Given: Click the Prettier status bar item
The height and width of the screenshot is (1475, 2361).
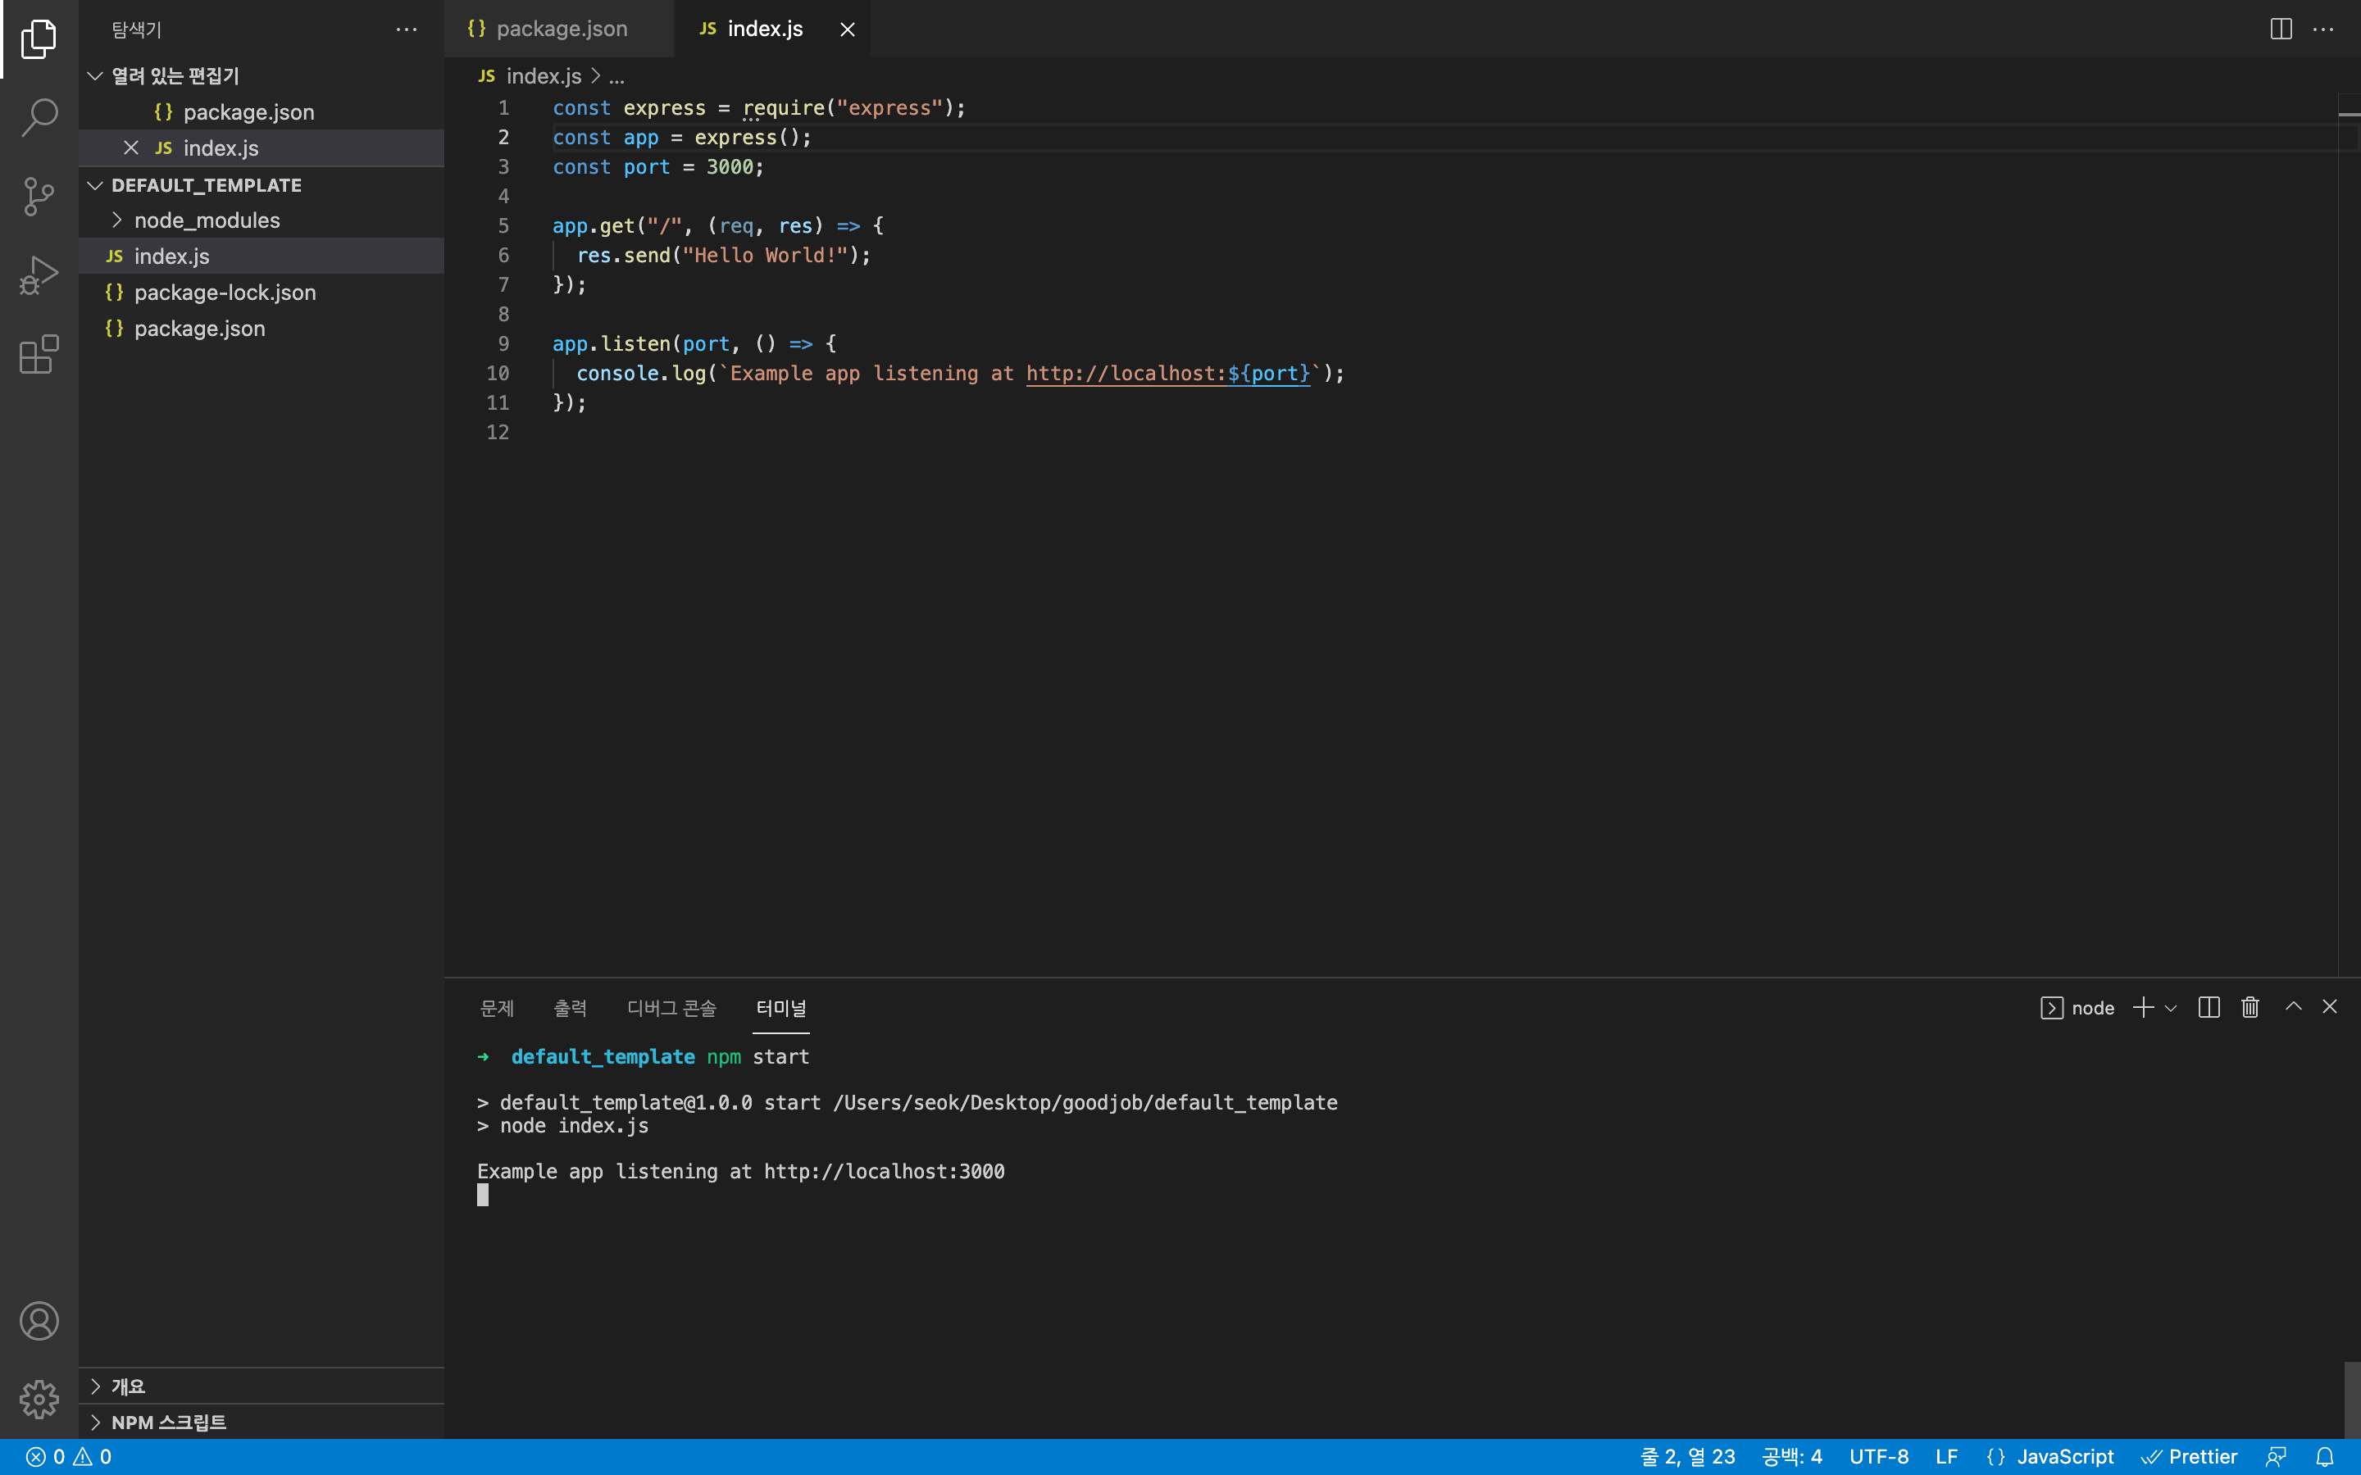Looking at the screenshot, I should click(2190, 1456).
